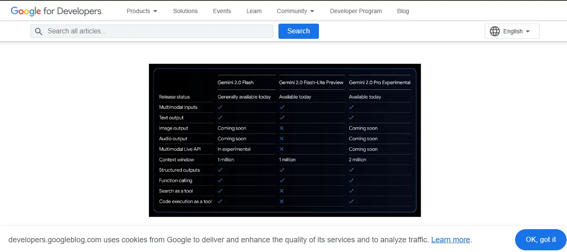The width and height of the screenshot is (567, 252).
Task: Click the magnifier icon in search field
Action: tap(39, 31)
